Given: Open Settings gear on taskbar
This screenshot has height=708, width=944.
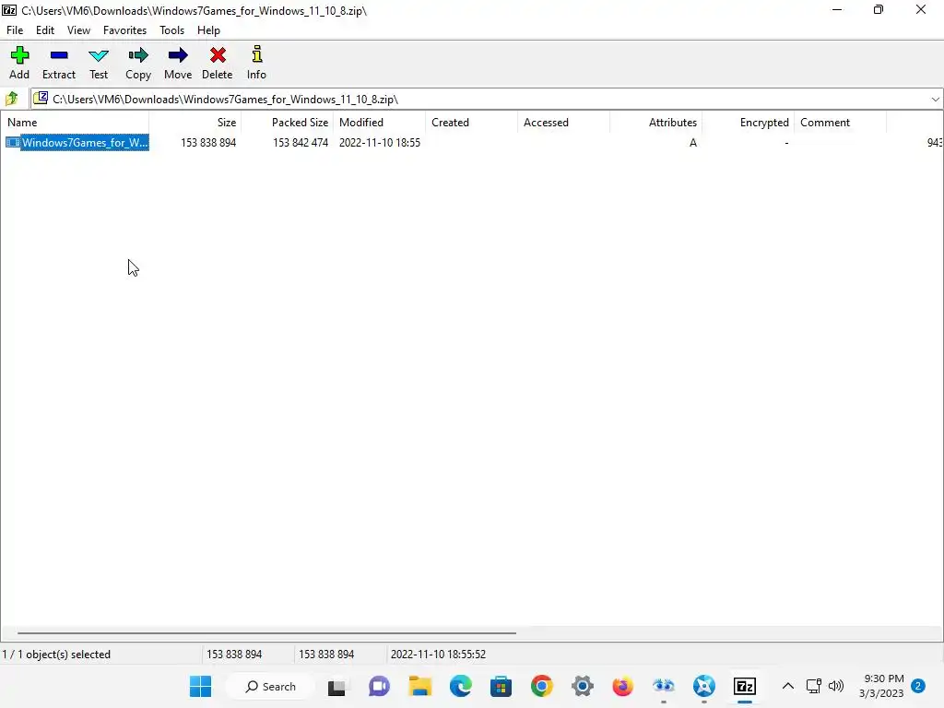Looking at the screenshot, I should [x=583, y=686].
